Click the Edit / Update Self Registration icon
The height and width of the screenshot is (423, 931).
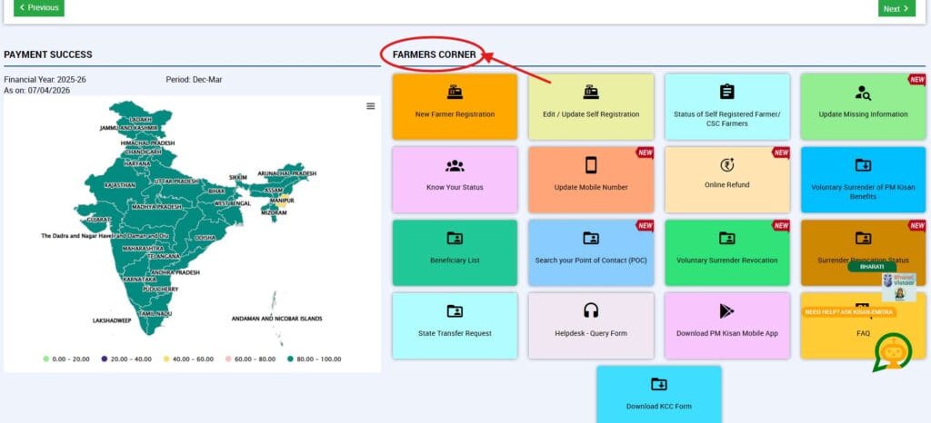591,92
